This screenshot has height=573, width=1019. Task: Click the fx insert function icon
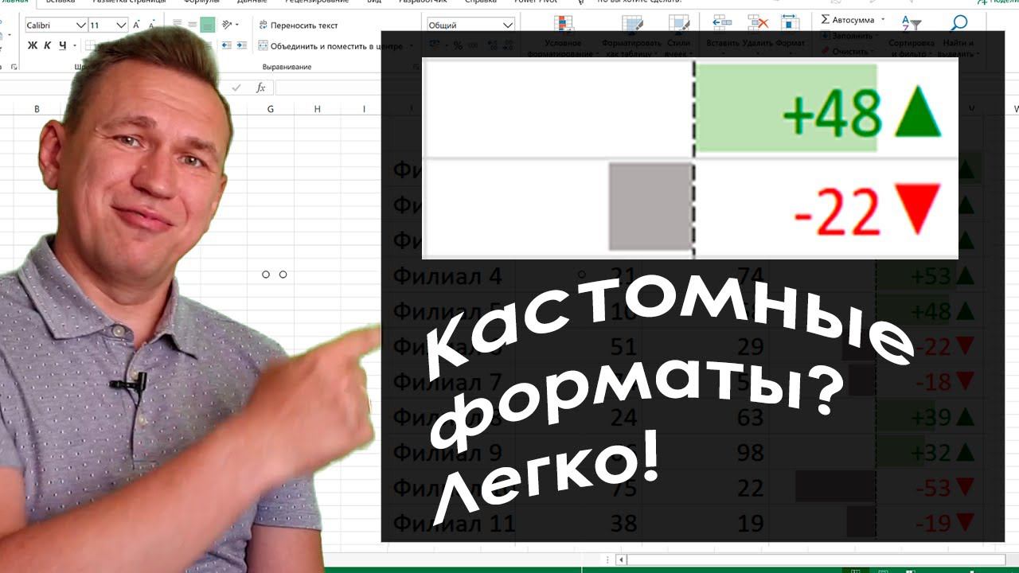click(x=260, y=88)
